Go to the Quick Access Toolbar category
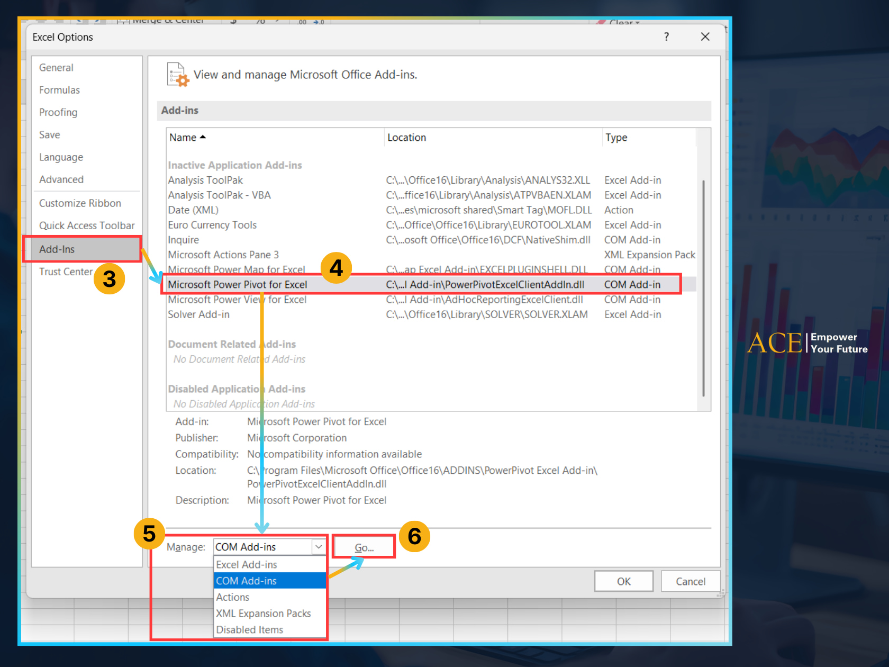The image size is (889, 667). [x=87, y=226]
